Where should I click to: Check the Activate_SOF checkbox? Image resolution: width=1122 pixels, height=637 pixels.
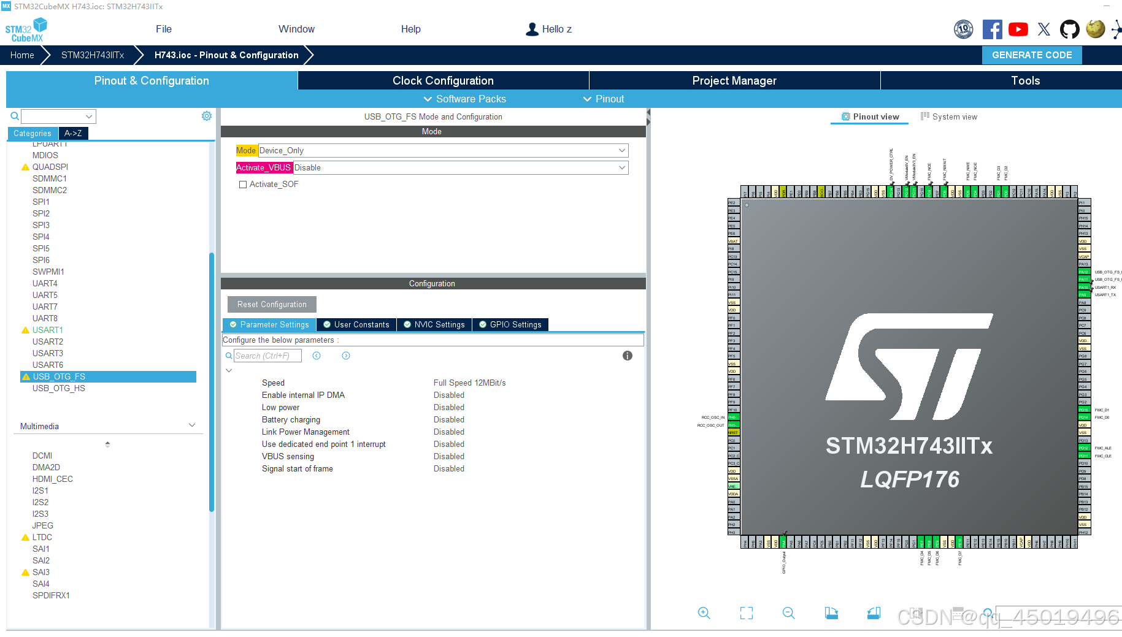pyautogui.click(x=243, y=184)
